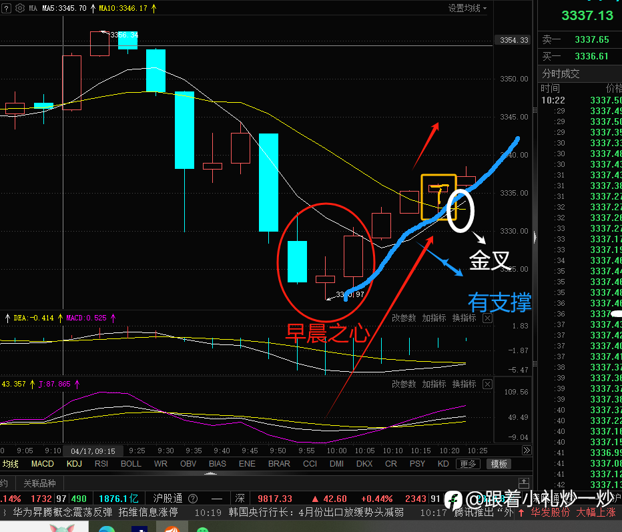The height and width of the screenshot is (532, 622).
Task: Select the BOLL indicator tab
Action: tap(131, 464)
